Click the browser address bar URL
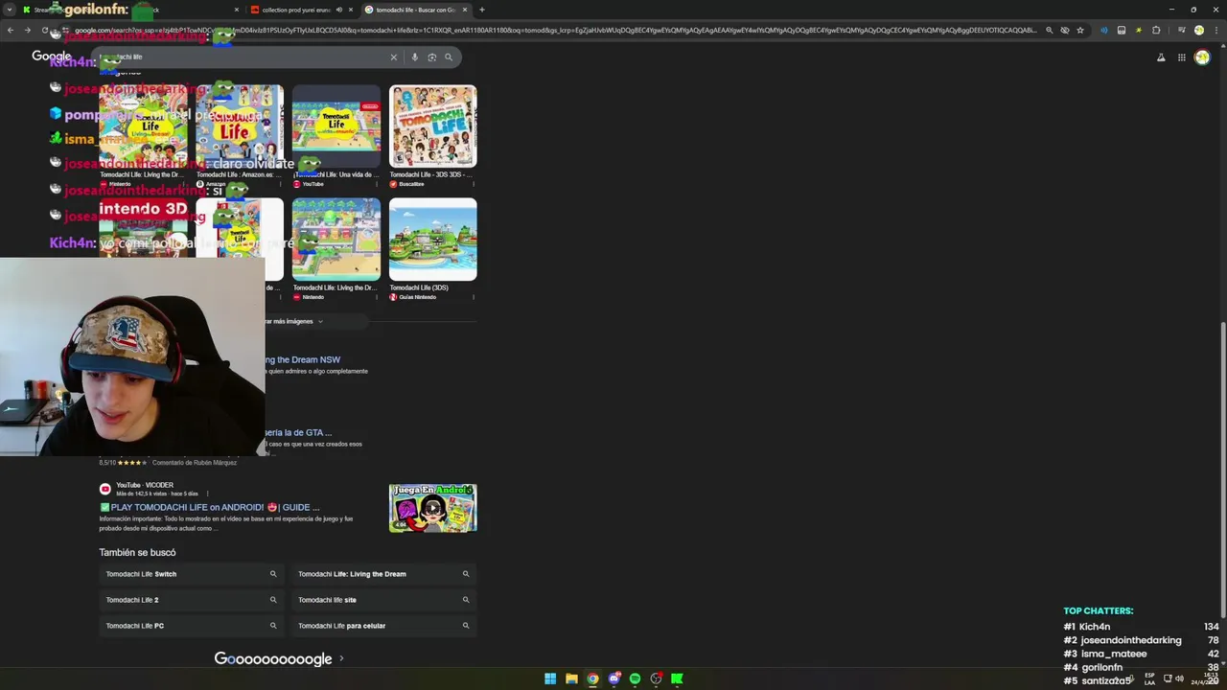 (x=556, y=30)
